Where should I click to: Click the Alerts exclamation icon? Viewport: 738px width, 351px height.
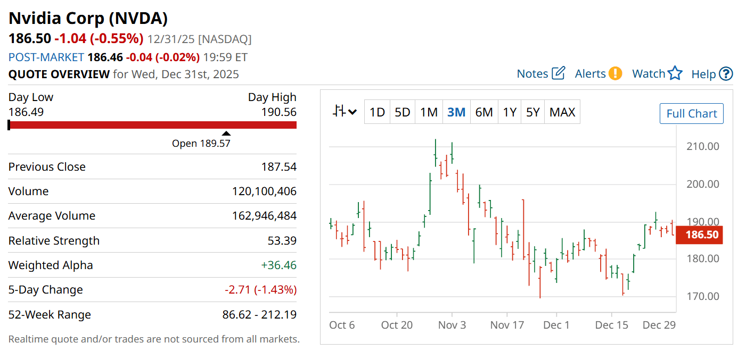(x=616, y=73)
